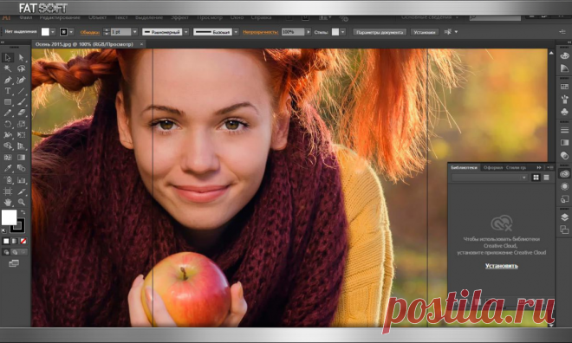Select the Selection (black arrow) tool
Viewport: 572px width, 343px height.
pos(8,57)
